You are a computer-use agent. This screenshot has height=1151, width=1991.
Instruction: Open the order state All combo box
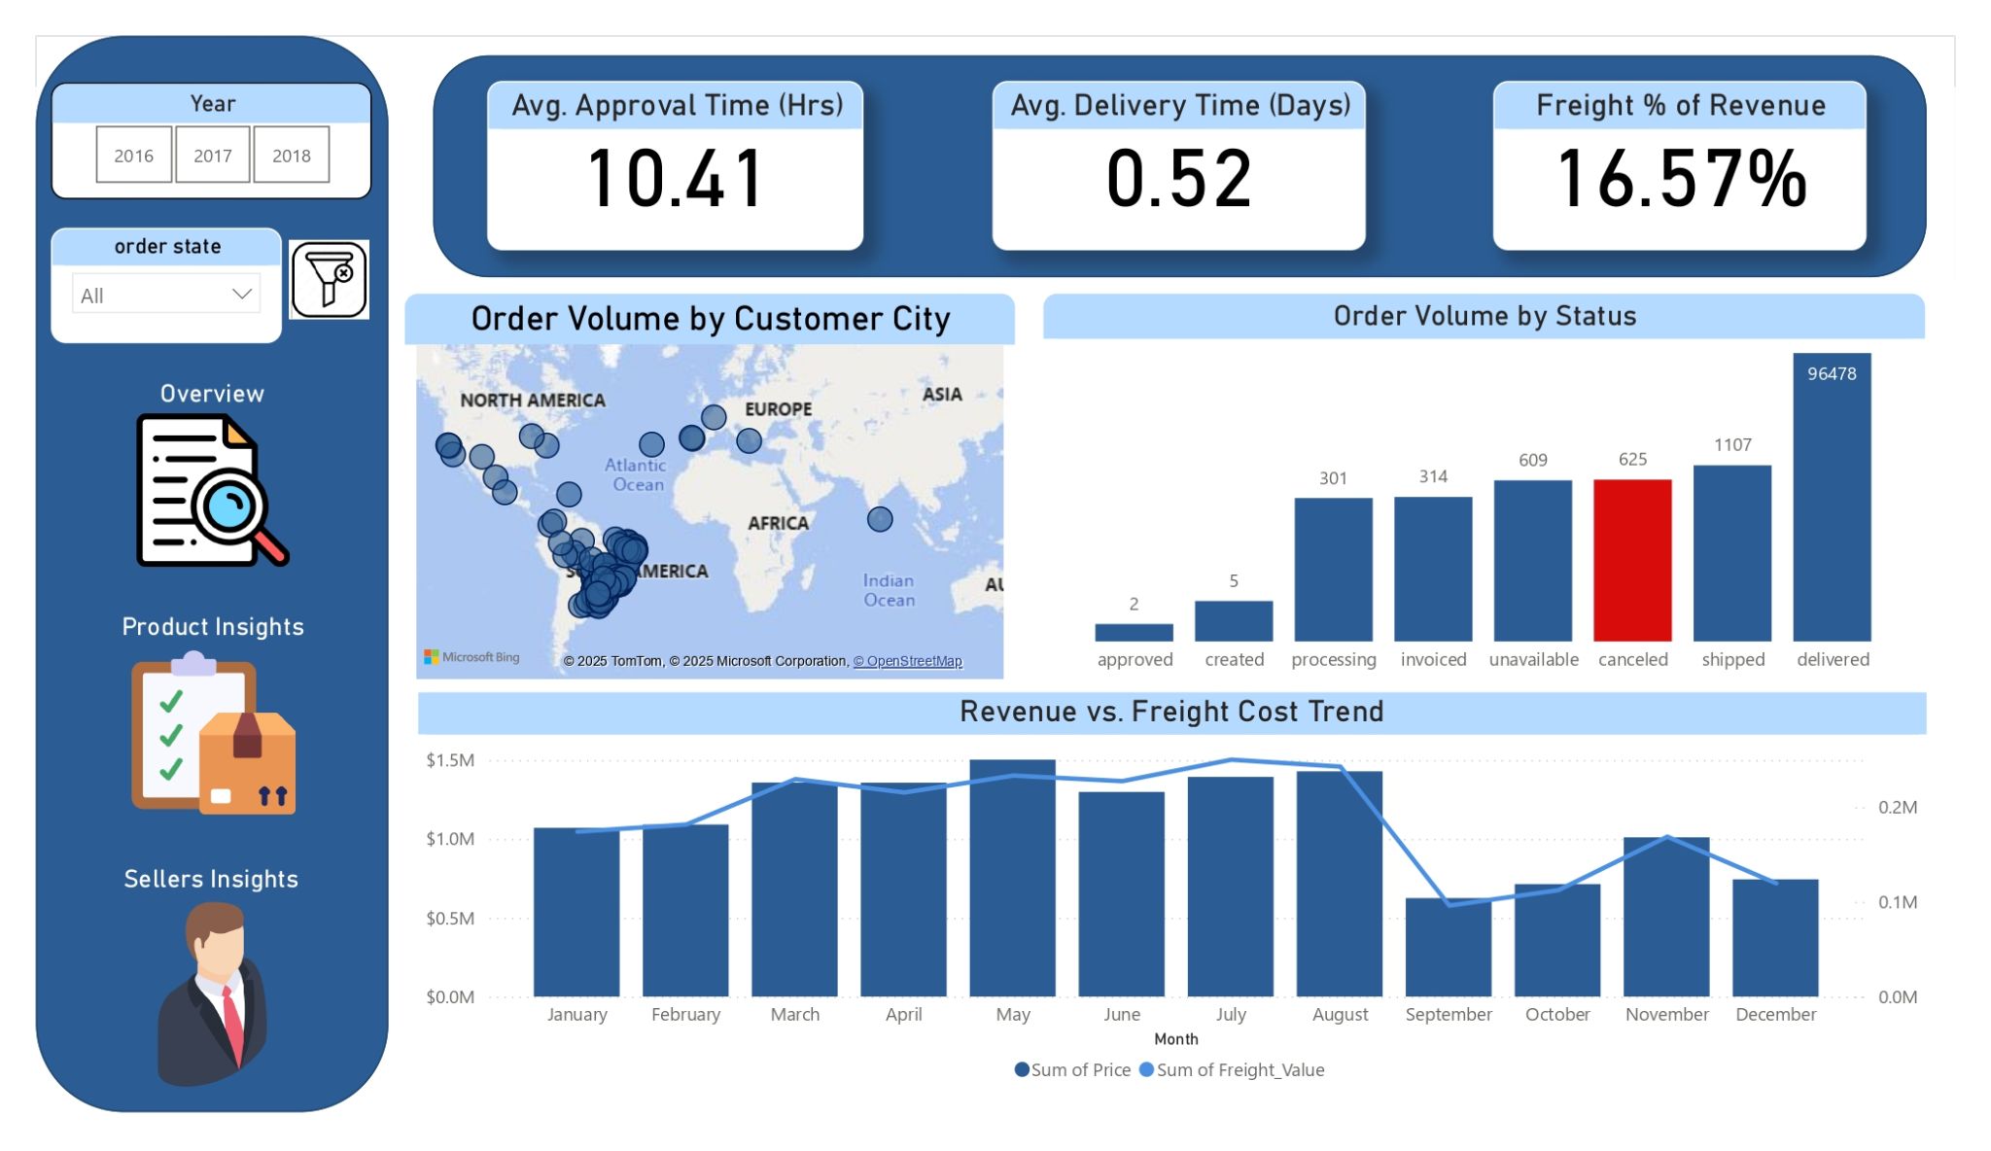(x=166, y=294)
